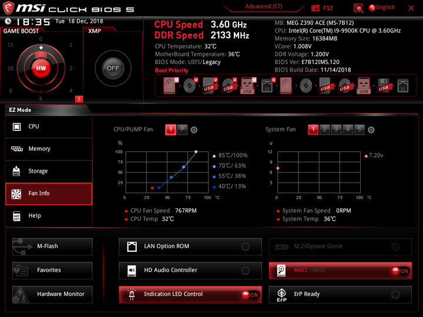
Task: Click the clock icon beside time
Action: 8,21
